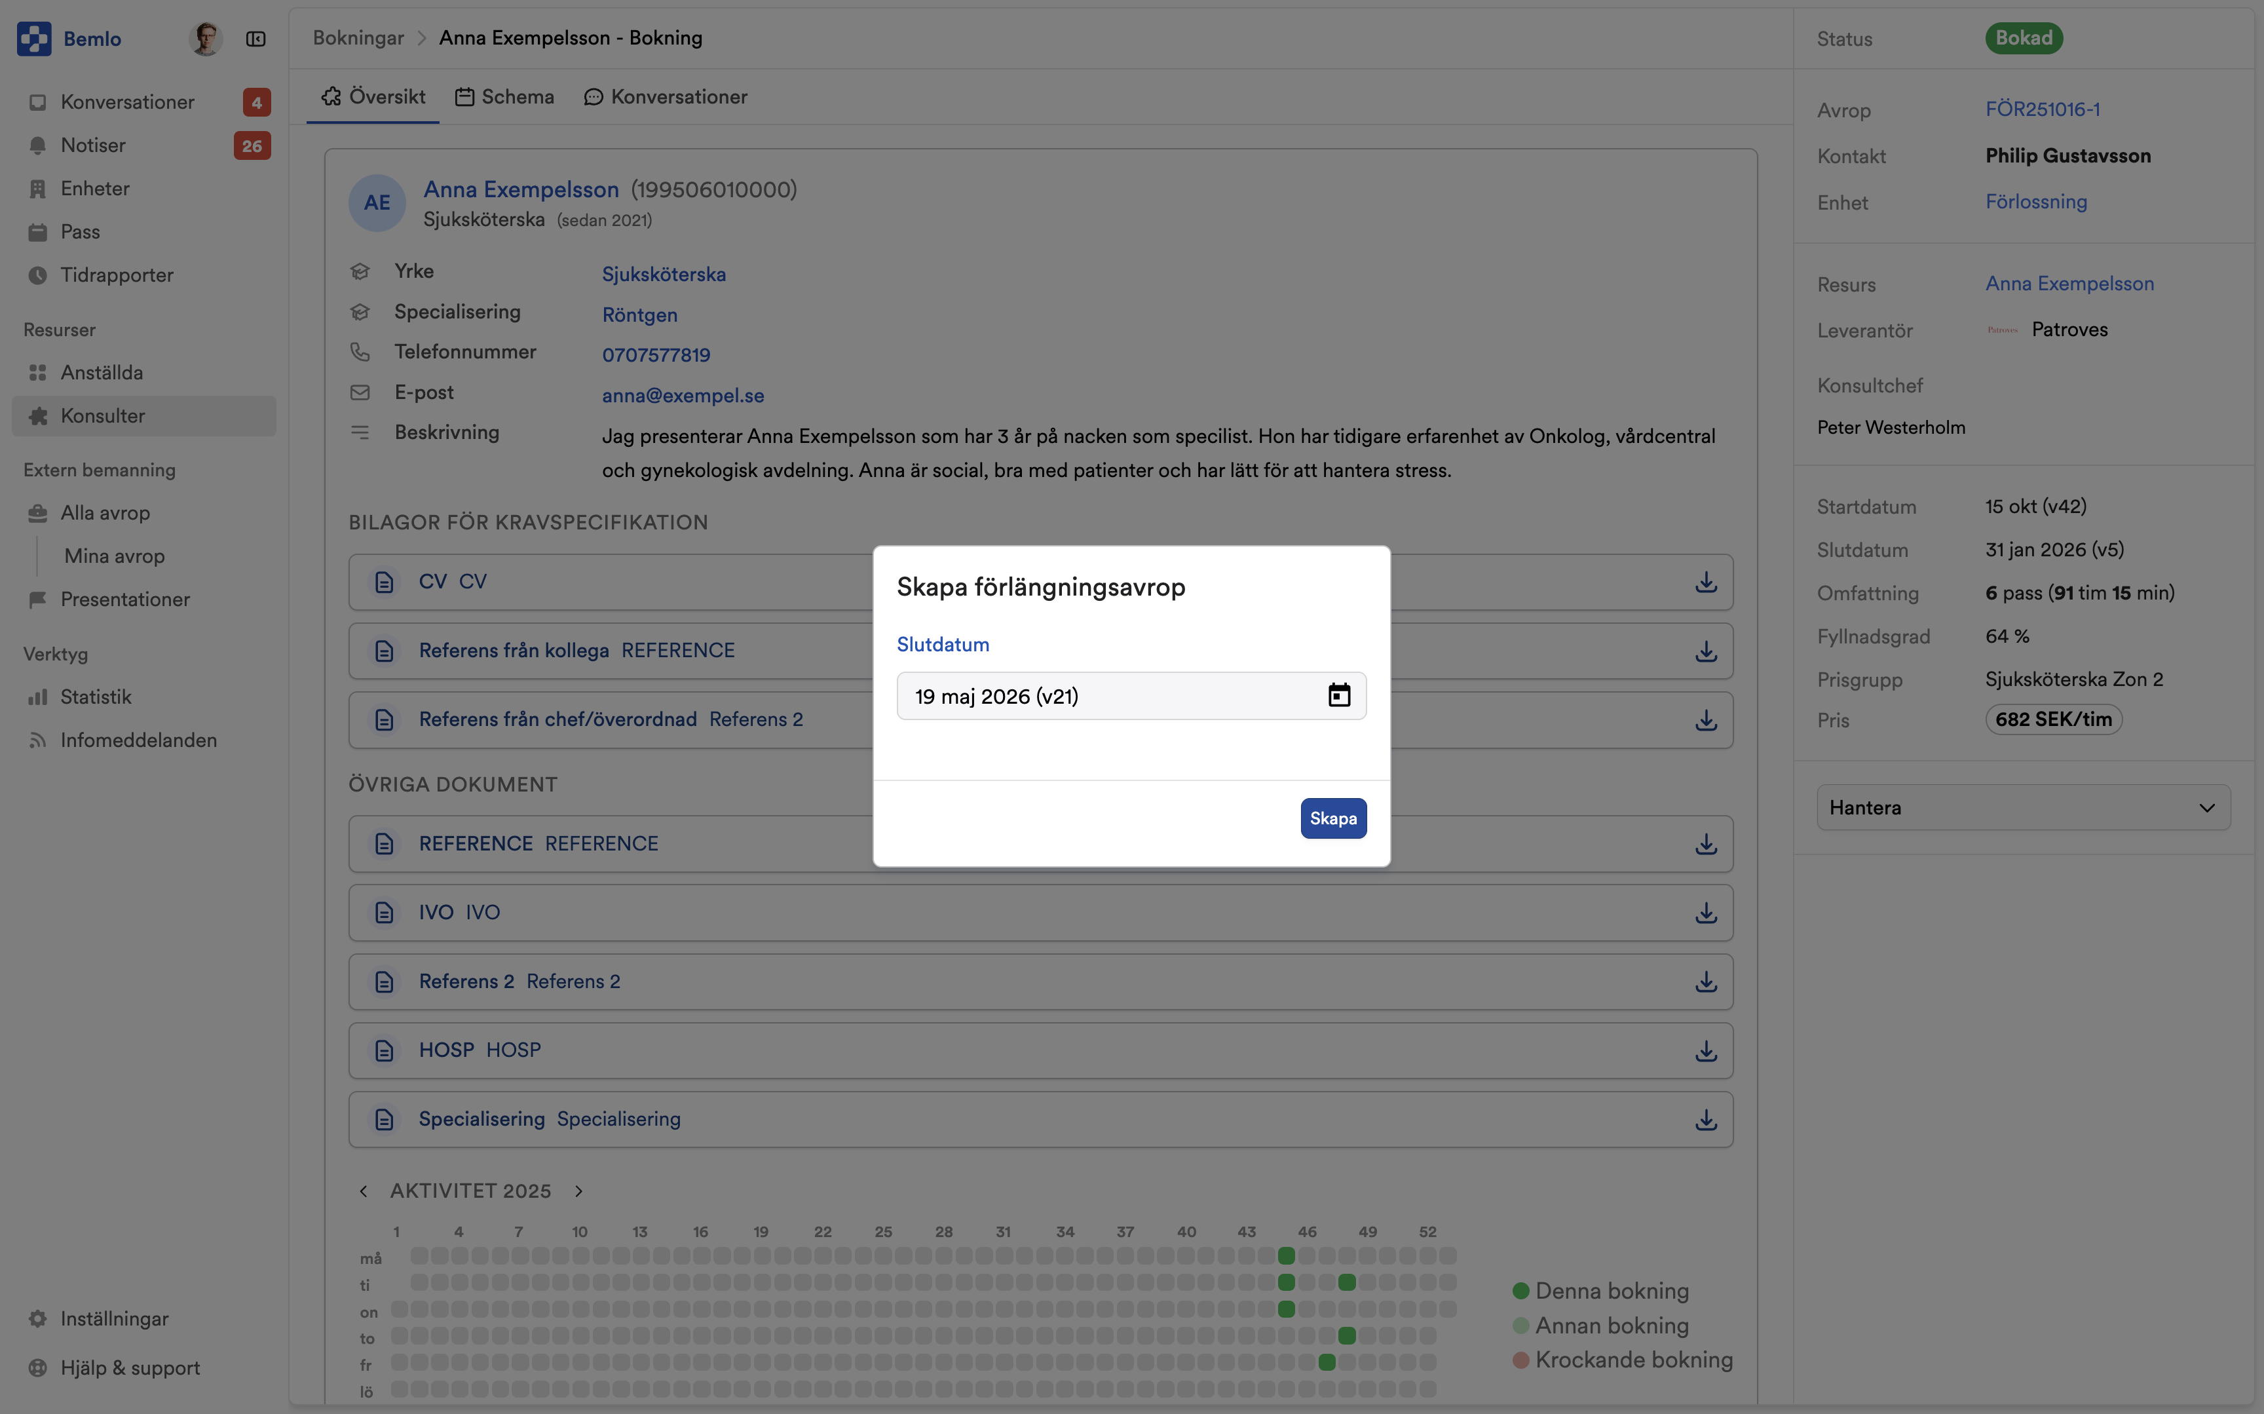Click the Patroves supplier logo
This screenshot has height=1414, width=2264.
tap(2002, 329)
